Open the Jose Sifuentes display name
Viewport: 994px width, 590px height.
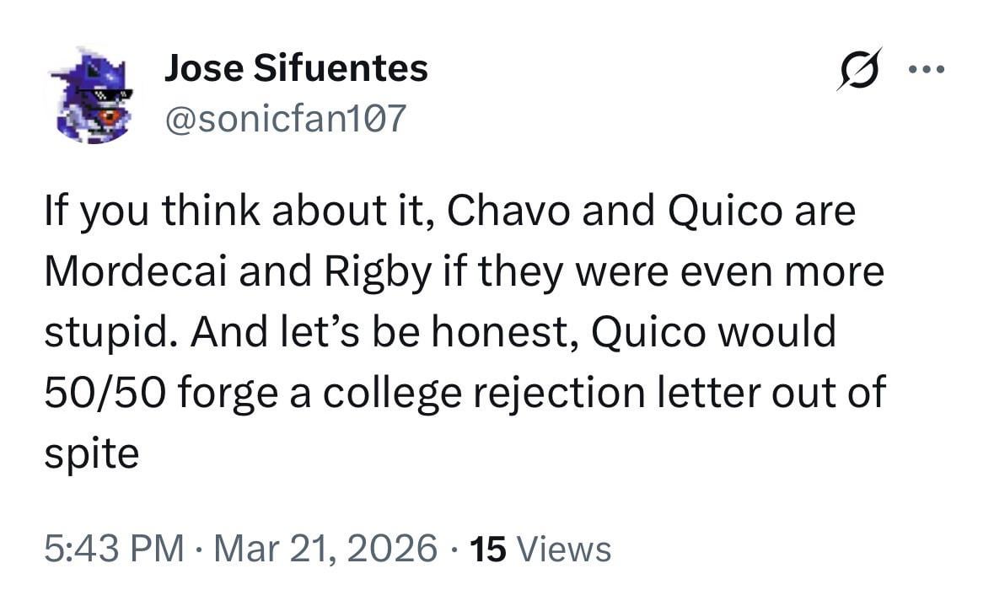tap(295, 68)
